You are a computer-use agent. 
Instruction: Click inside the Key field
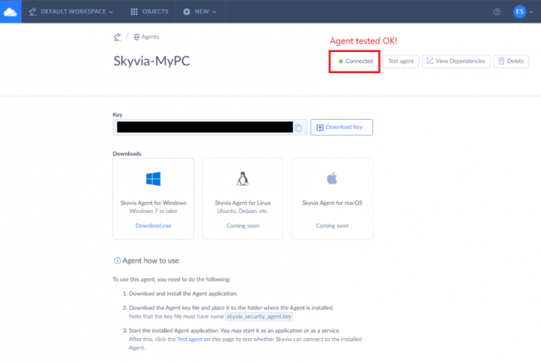click(202, 127)
